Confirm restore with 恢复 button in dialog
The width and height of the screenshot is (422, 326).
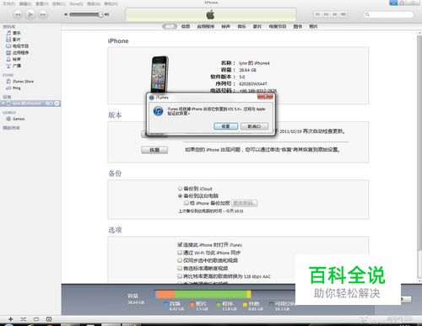(226, 126)
